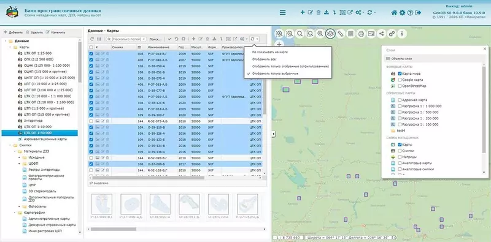Click the map print tool
Image resolution: width=491 pixels, height=242 pixels.
[361, 34]
